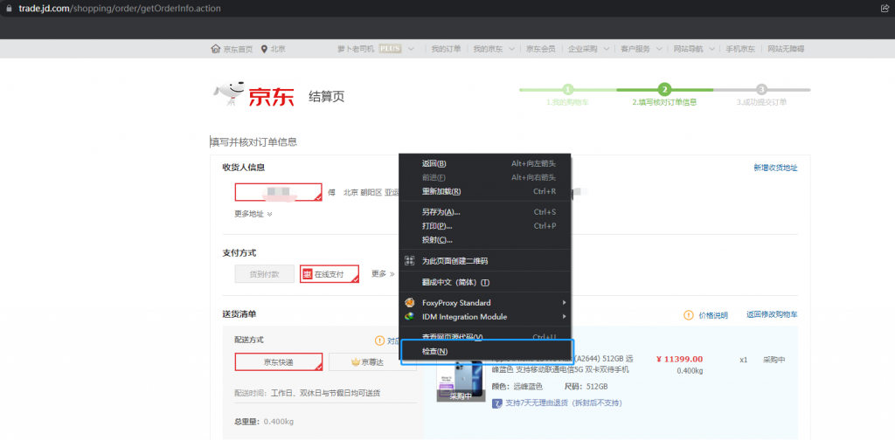
Task: Select the highlighted recipient address box
Action: point(279,192)
